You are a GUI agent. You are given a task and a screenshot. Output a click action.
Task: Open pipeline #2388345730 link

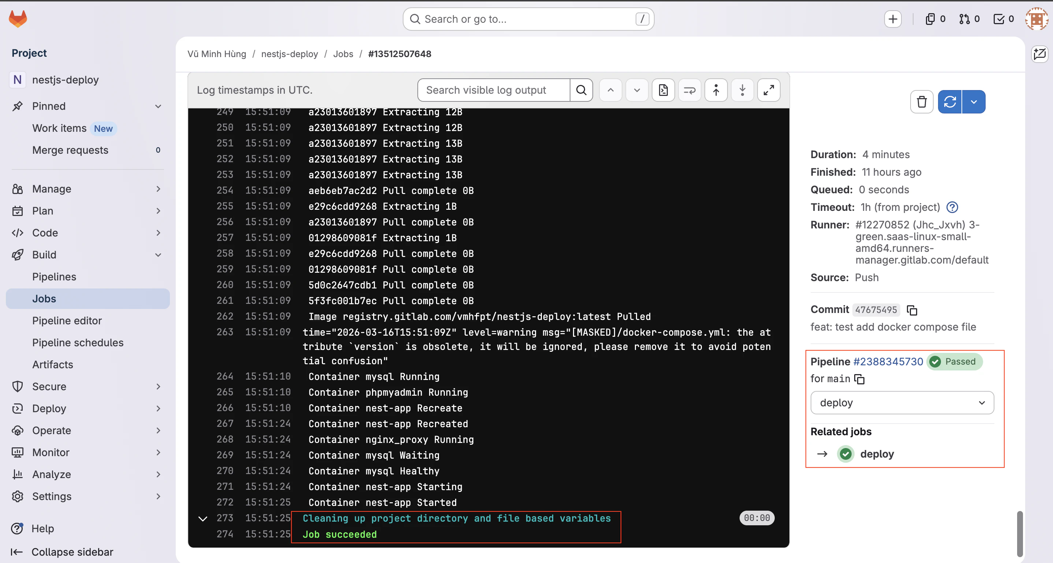[888, 362]
